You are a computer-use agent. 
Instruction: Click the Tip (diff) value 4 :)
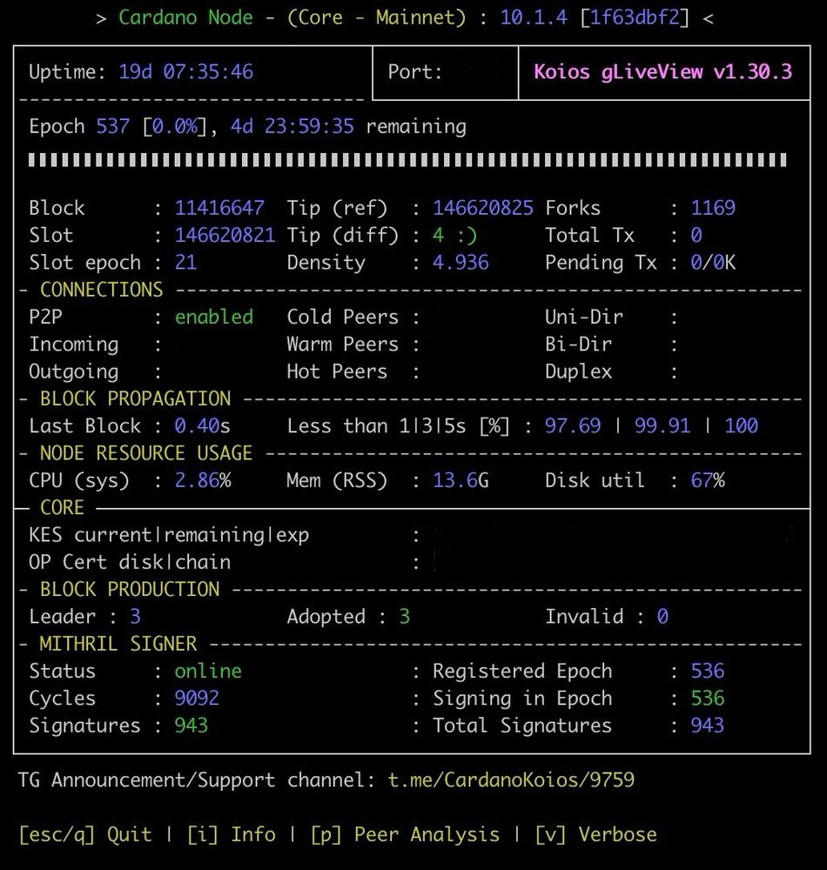point(454,235)
